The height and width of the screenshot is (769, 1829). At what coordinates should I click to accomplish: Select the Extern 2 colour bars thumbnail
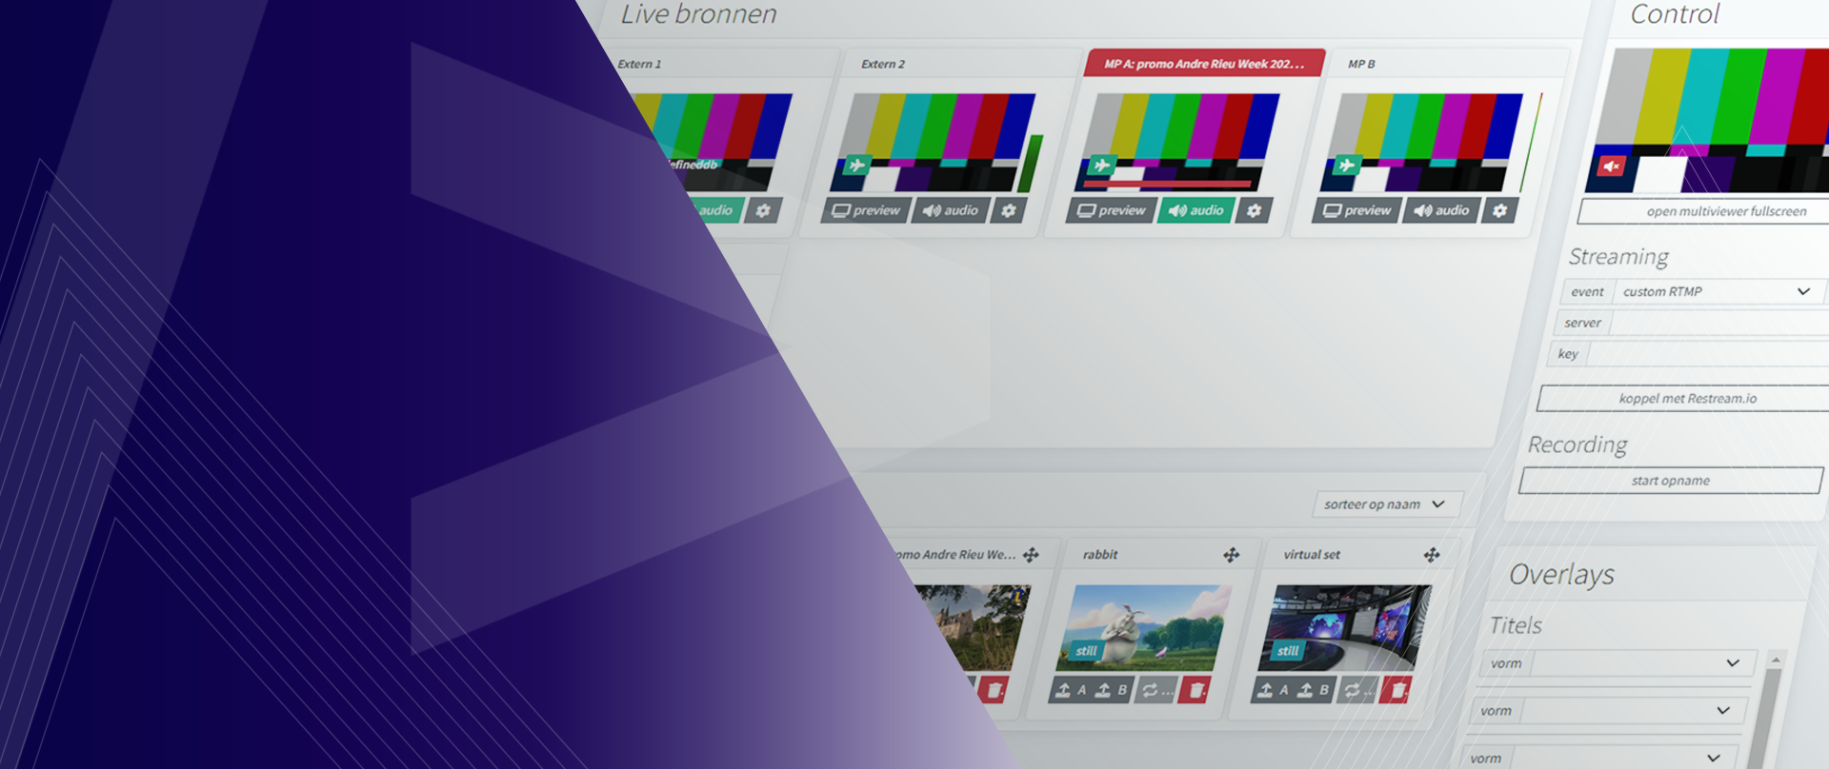click(934, 143)
